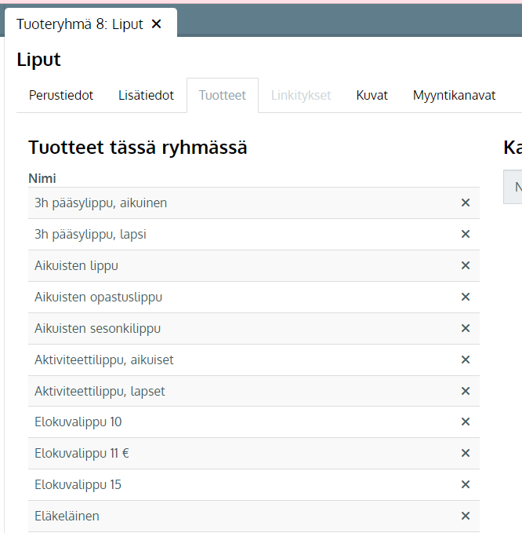The image size is (522, 533).
Task: Select the Aikuisten lippu row
Action: click(x=254, y=265)
